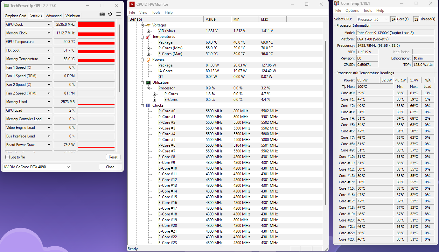Open the NVIDIA GeForce RTX 4090 selector

[37, 167]
